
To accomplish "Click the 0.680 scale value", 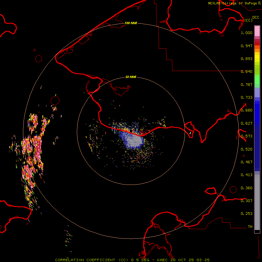I will pyautogui.click(x=247, y=110).
